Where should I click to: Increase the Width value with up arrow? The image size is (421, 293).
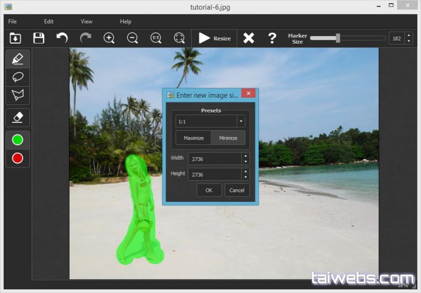click(x=245, y=156)
